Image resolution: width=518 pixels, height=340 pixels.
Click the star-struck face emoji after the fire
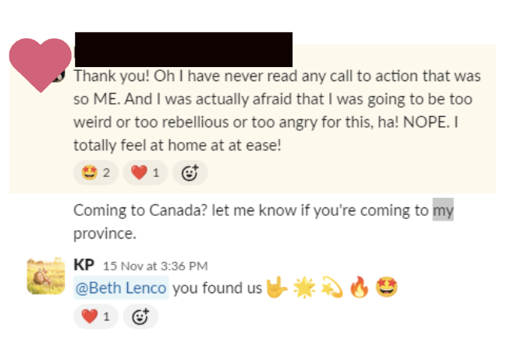[x=385, y=289]
